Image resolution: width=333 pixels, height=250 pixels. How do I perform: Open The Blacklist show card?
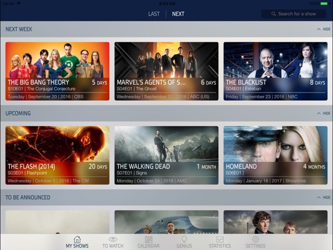(x=276, y=71)
